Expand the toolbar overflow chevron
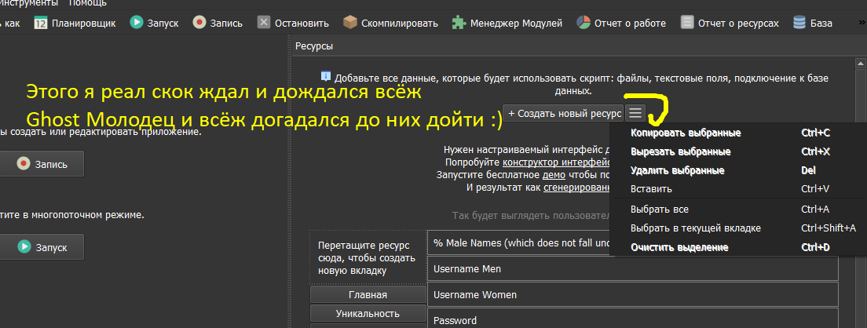This screenshot has height=328, width=867. (861, 23)
